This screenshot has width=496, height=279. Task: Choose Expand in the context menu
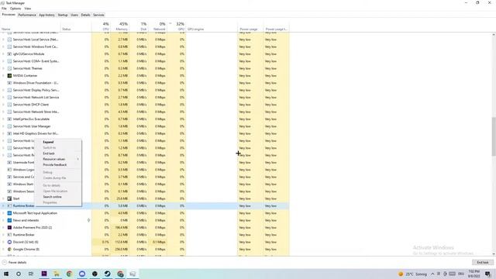(58, 142)
